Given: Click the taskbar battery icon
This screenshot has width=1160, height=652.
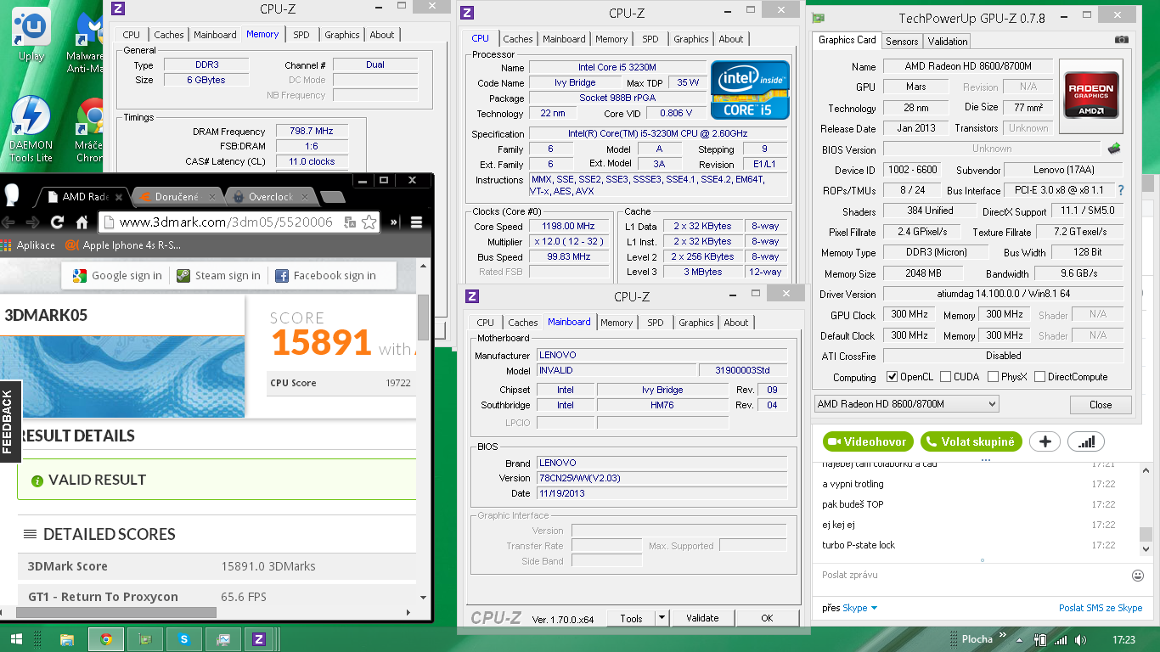Looking at the screenshot, I should [1042, 639].
